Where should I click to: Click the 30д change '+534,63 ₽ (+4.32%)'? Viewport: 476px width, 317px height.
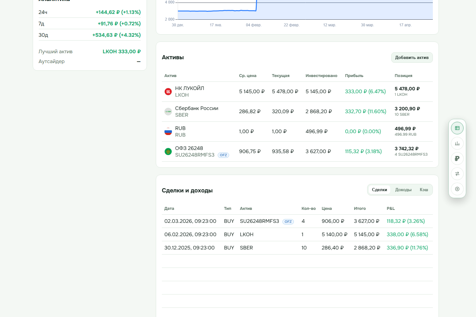tap(116, 35)
